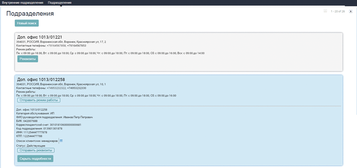This screenshot has width=357, height=168.
Task: Go to next page of results
Action: 351,11
